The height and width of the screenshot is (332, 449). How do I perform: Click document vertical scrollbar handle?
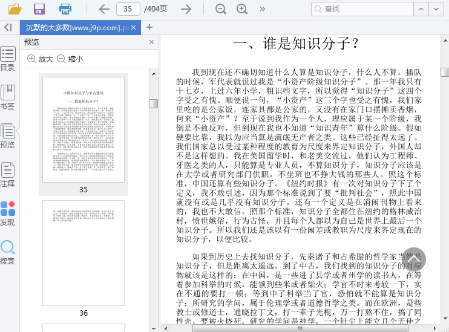click(445, 72)
